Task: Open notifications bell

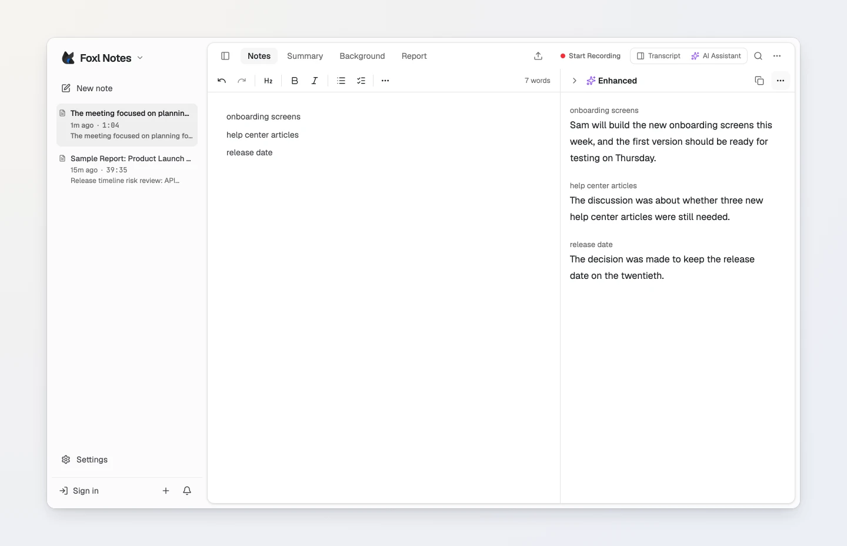Action: click(187, 491)
